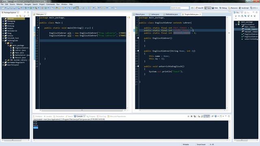
Task: Click Collapse All in Package Explorer toolbar
Action: [17, 16]
